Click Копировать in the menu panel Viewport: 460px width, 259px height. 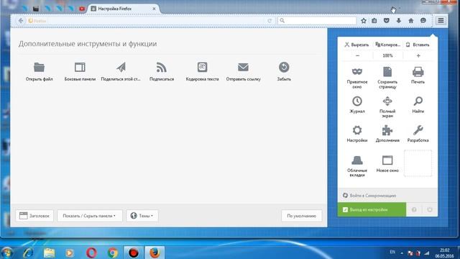387,45
